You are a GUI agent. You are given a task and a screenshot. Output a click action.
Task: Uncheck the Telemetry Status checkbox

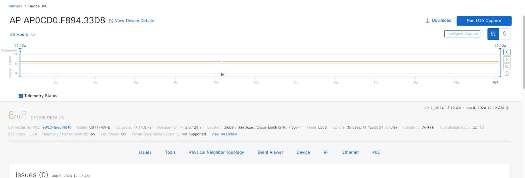click(x=21, y=96)
